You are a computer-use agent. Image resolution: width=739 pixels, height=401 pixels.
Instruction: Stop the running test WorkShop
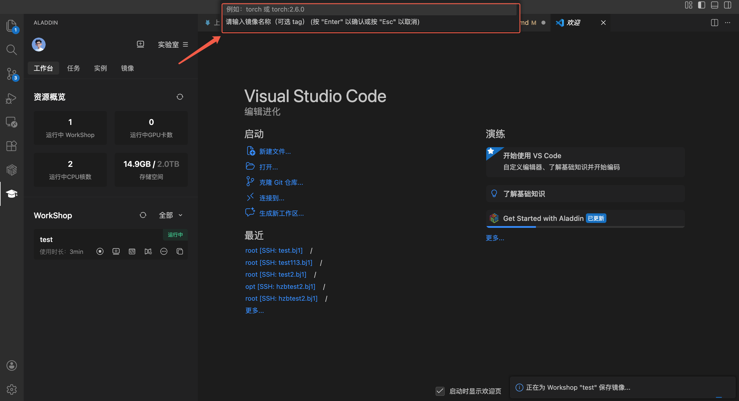pos(100,252)
